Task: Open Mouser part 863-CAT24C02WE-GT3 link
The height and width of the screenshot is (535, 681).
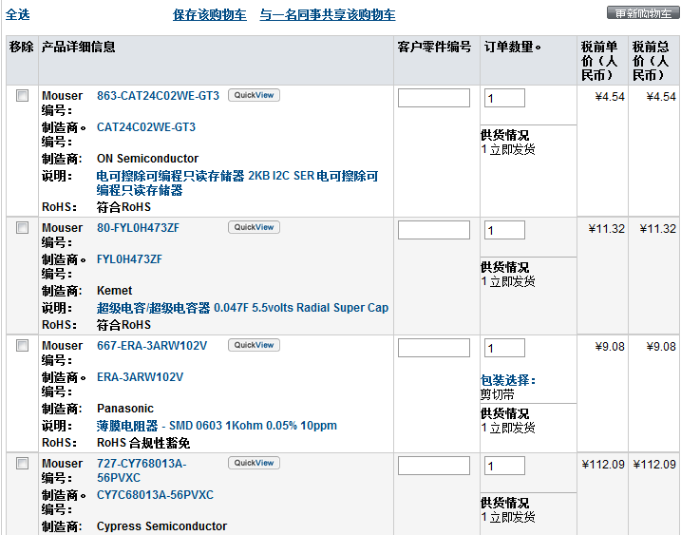Action: coord(158,96)
